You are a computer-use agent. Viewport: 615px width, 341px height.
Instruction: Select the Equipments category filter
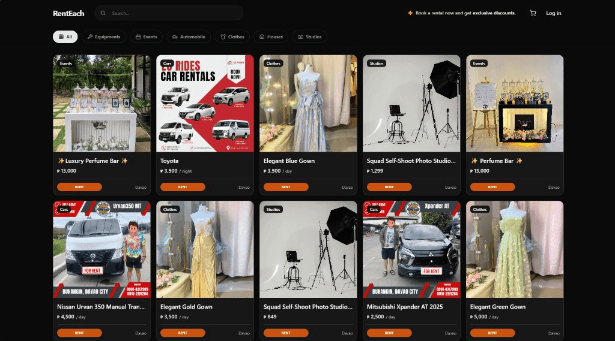coord(103,37)
